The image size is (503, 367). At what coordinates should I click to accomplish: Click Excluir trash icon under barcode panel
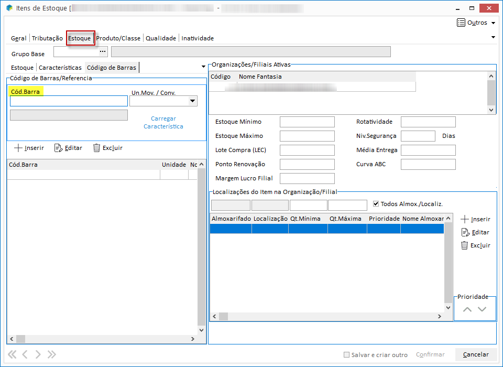click(x=96, y=148)
